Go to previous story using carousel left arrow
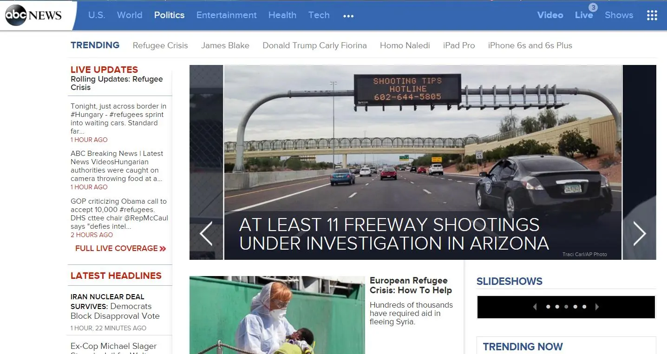This screenshot has width=667, height=354. coord(206,234)
